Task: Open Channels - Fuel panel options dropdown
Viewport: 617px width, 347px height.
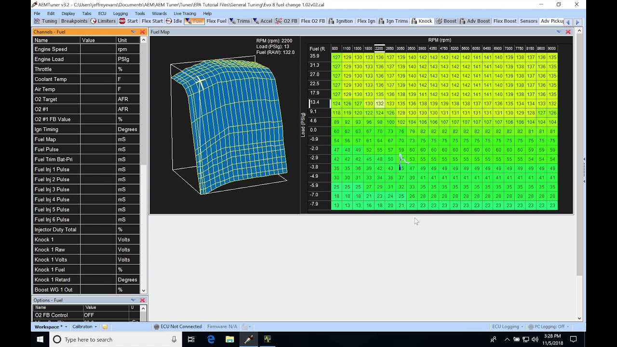Action: [133, 32]
